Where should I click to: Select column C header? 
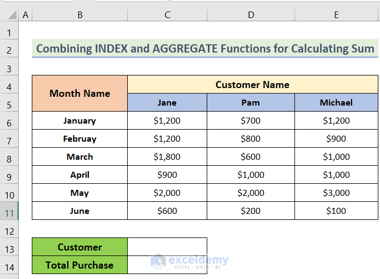[167, 15]
